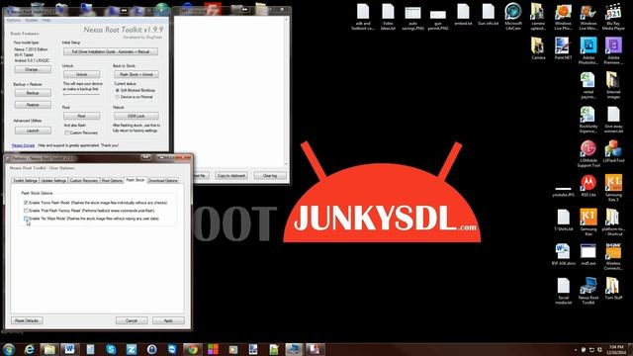The image size is (633, 356).
Task: Toggle Enable No Wipe Mode checkbox
Action: pyautogui.click(x=26, y=219)
